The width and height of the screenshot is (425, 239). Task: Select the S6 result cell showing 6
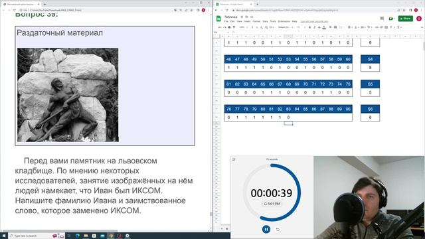370,118
